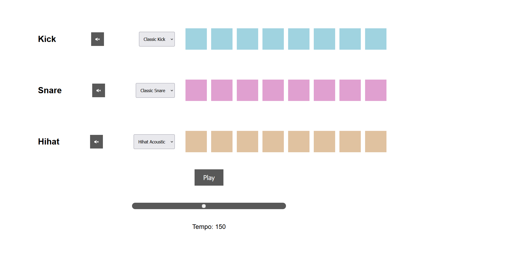
Task: Toggle the first pink Snare pad
Action: (196, 90)
